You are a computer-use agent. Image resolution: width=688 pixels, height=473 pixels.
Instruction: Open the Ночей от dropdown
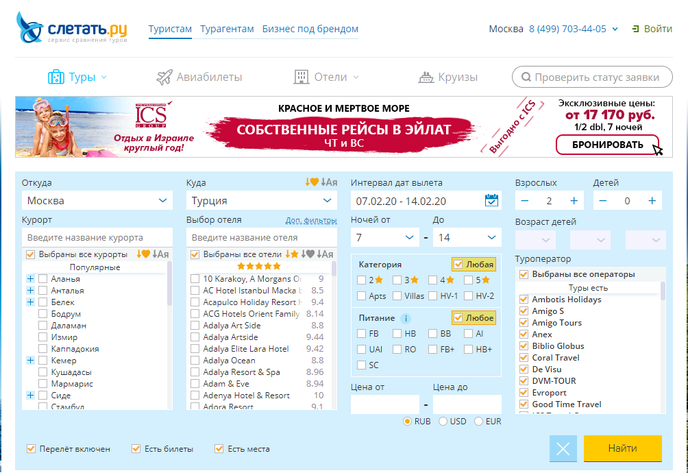pyautogui.click(x=385, y=237)
